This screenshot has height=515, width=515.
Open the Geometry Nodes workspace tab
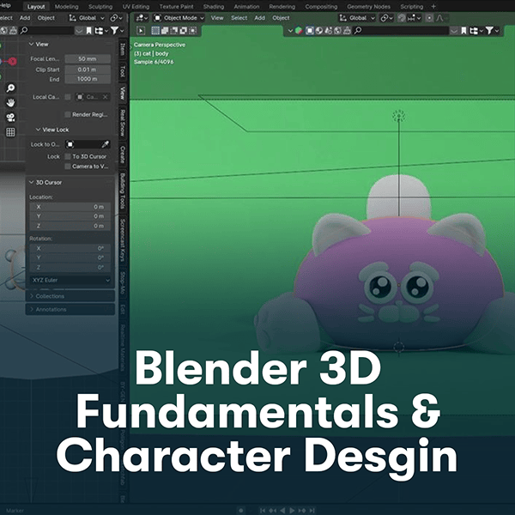coord(368,7)
